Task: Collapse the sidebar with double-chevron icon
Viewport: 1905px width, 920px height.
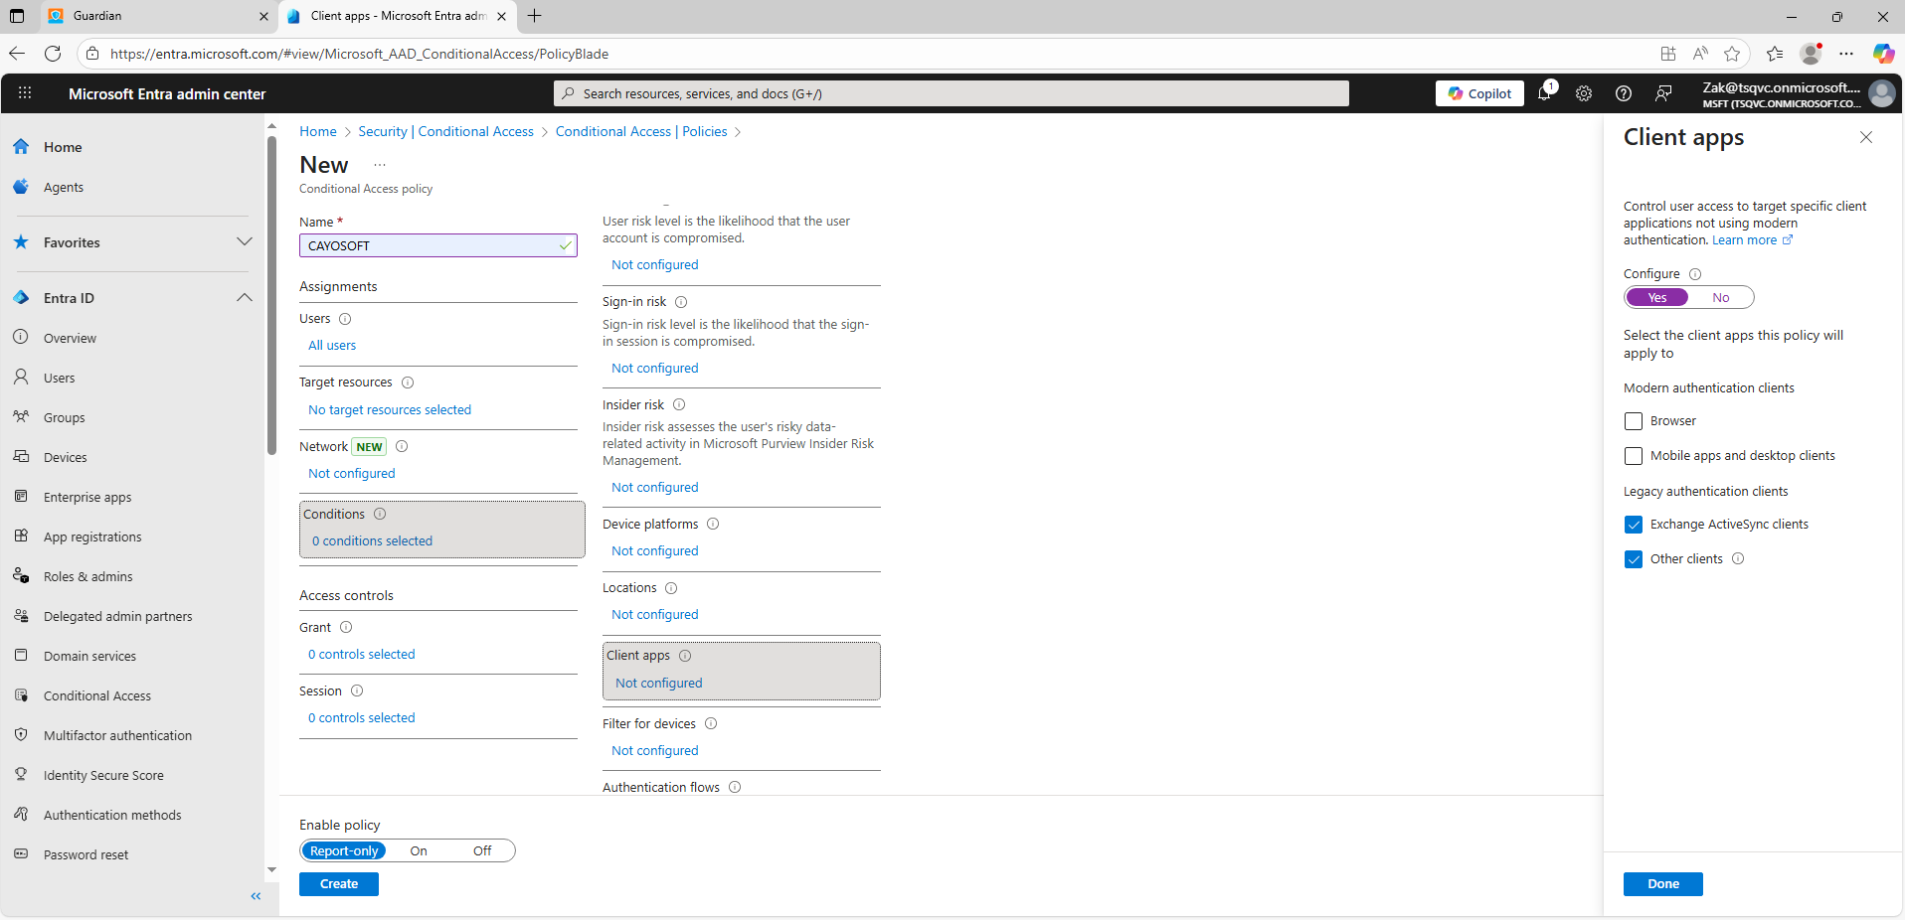Action: pos(256,896)
